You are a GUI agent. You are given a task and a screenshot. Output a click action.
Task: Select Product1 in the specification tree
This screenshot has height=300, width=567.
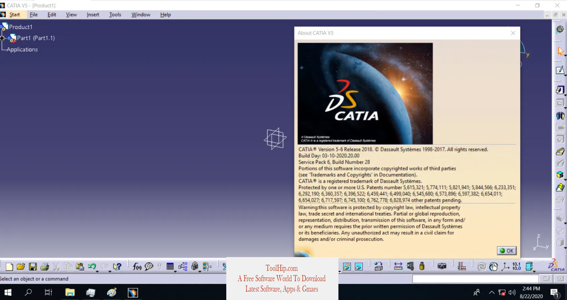(x=21, y=27)
